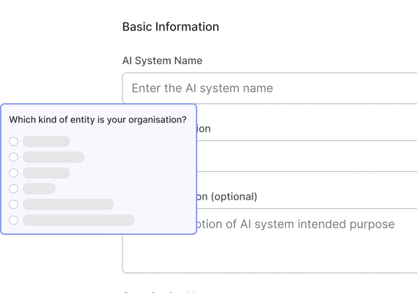
Task: Click the Basic Information heading
Action: coord(171,27)
